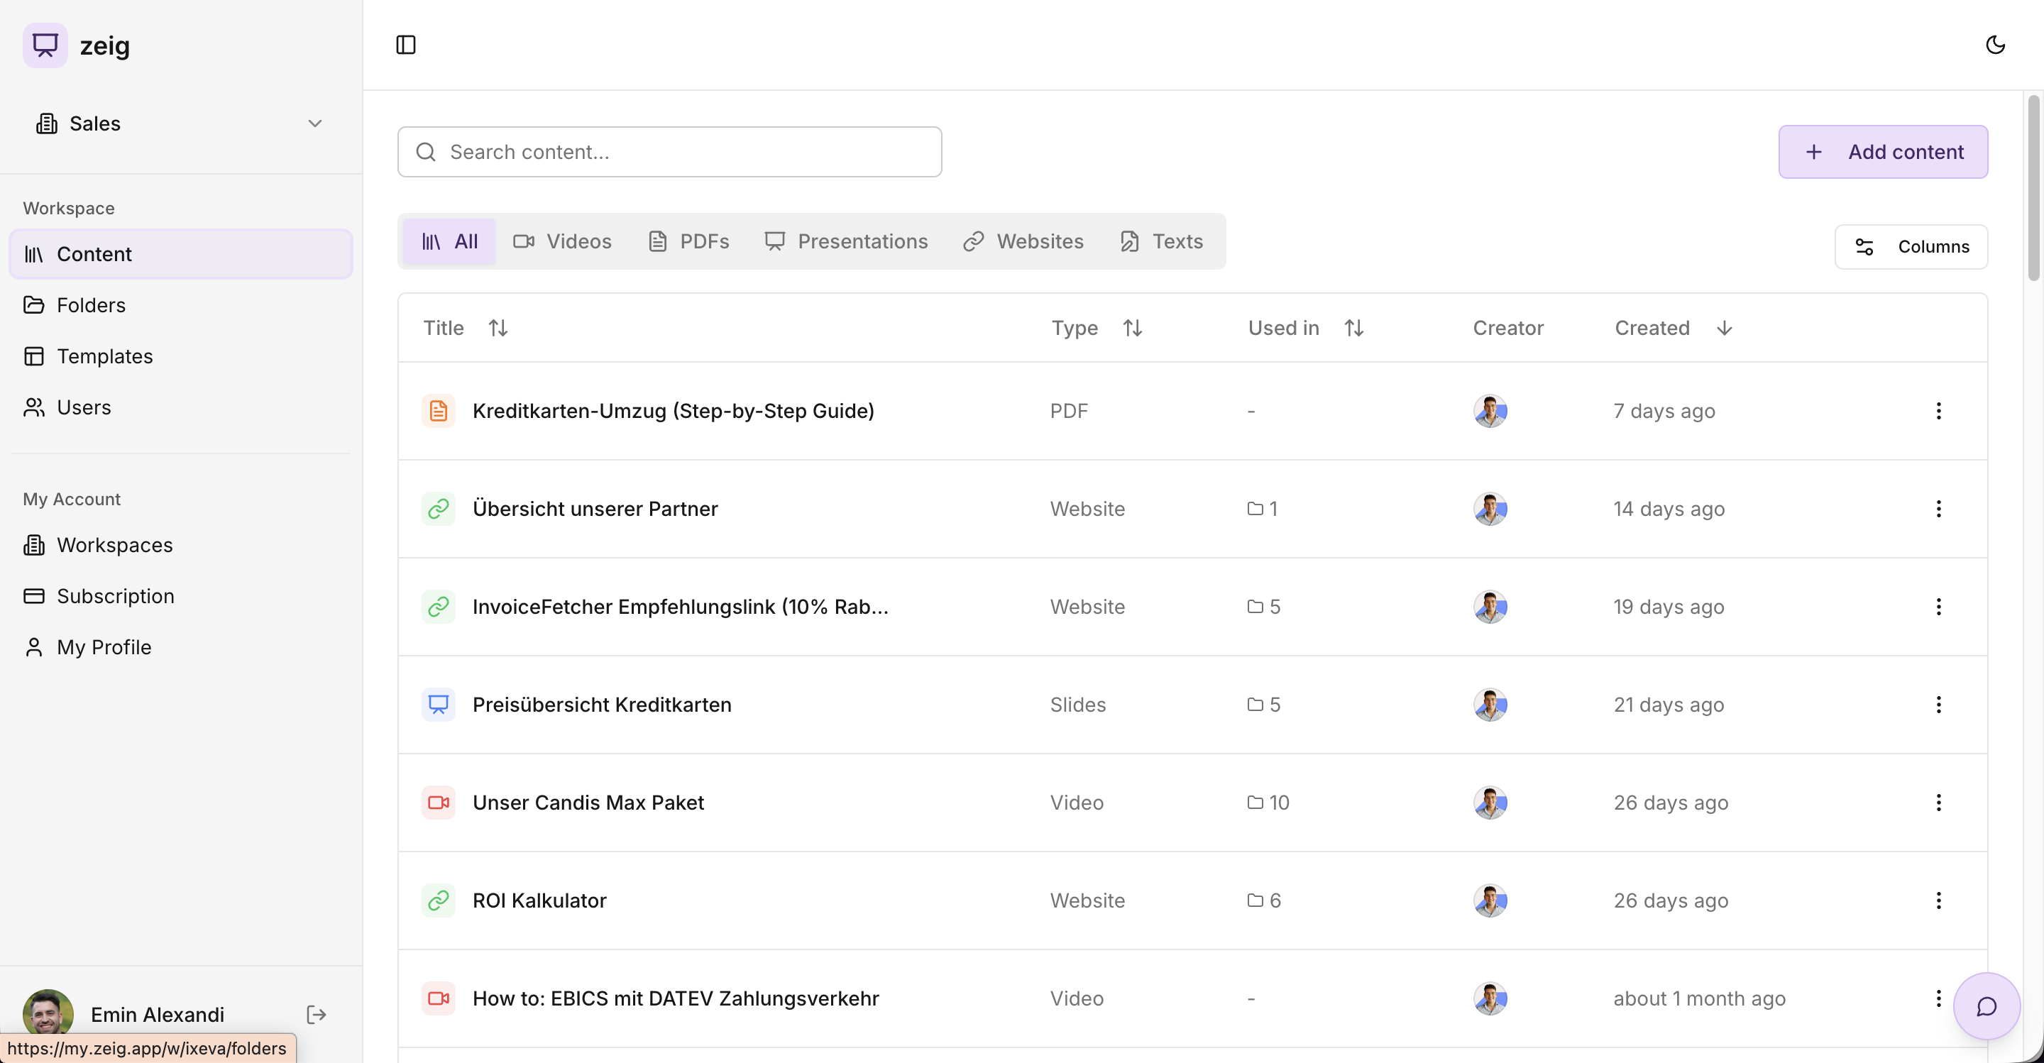Click the Add content button
Viewport: 2044px width, 1063px height.
(x=1882, y=152)
